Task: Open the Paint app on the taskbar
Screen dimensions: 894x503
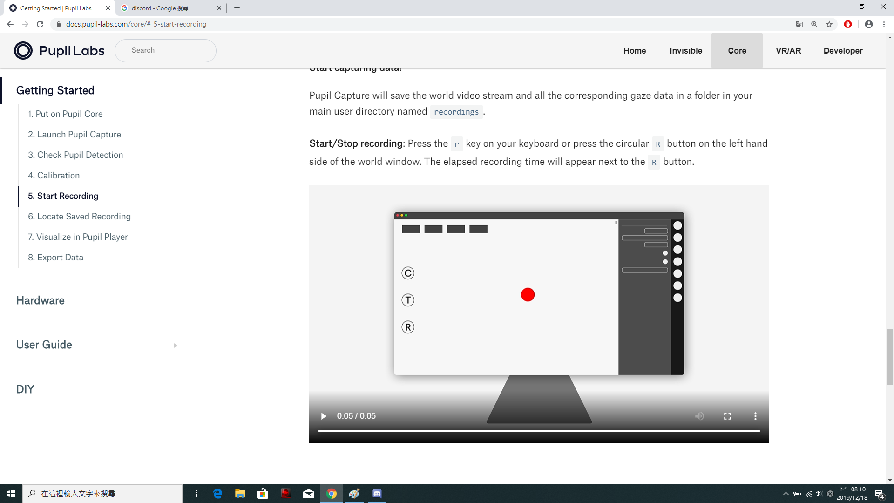Action: (x=354, y=494)
